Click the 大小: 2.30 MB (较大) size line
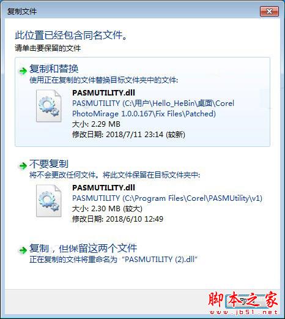The image size is (285, 319). 107,209
